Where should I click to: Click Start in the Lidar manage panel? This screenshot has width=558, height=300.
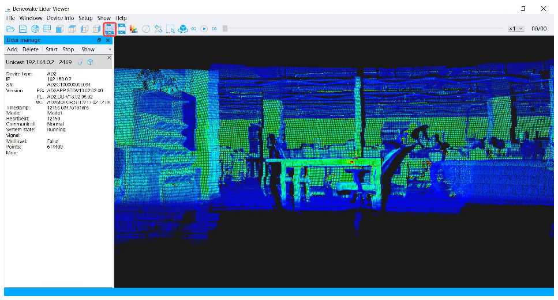pyautogui.click(x=51, y=50)
